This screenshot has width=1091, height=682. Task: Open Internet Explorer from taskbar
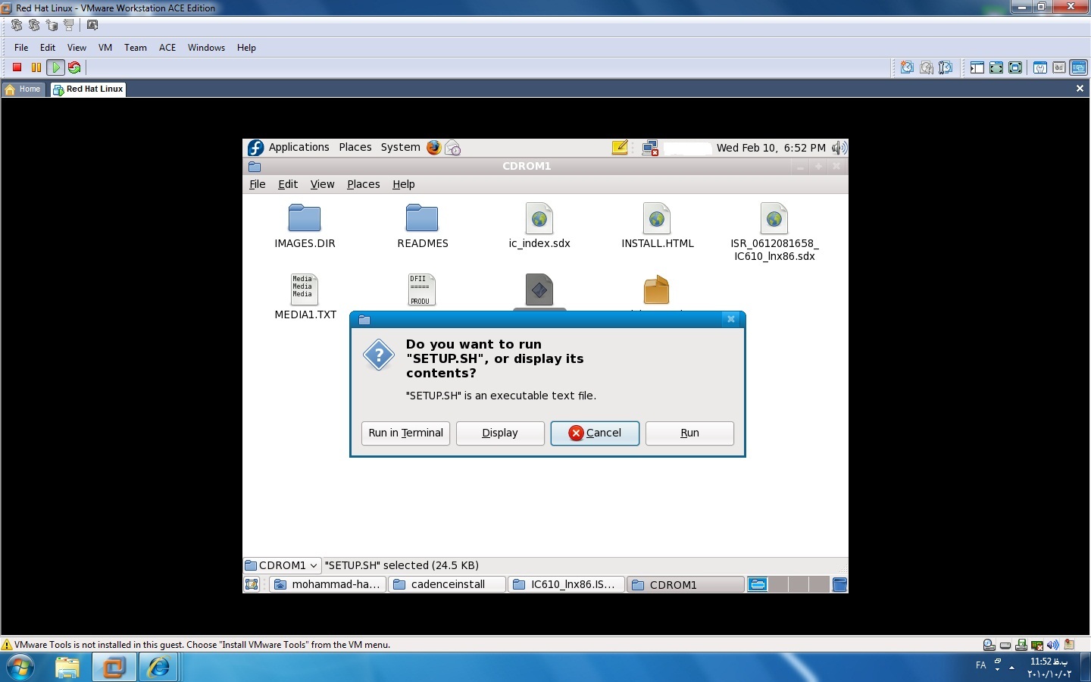[158, 668]
